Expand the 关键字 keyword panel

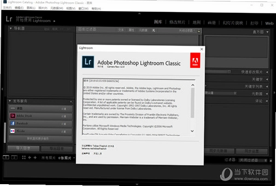tap(267, 79)
